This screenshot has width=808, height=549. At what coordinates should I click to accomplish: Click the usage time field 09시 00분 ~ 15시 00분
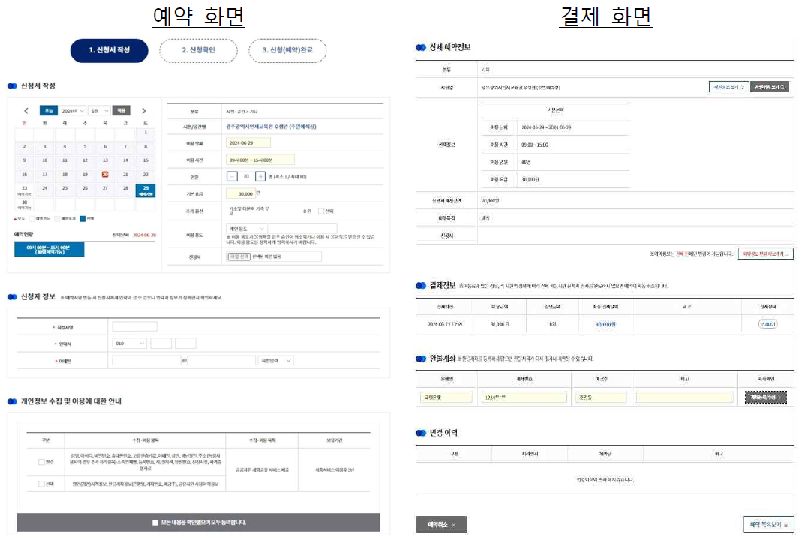tap(260, 160)
